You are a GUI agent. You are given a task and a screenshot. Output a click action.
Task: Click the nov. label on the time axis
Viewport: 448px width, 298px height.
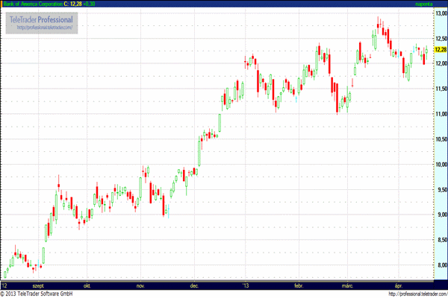[140, 285]
